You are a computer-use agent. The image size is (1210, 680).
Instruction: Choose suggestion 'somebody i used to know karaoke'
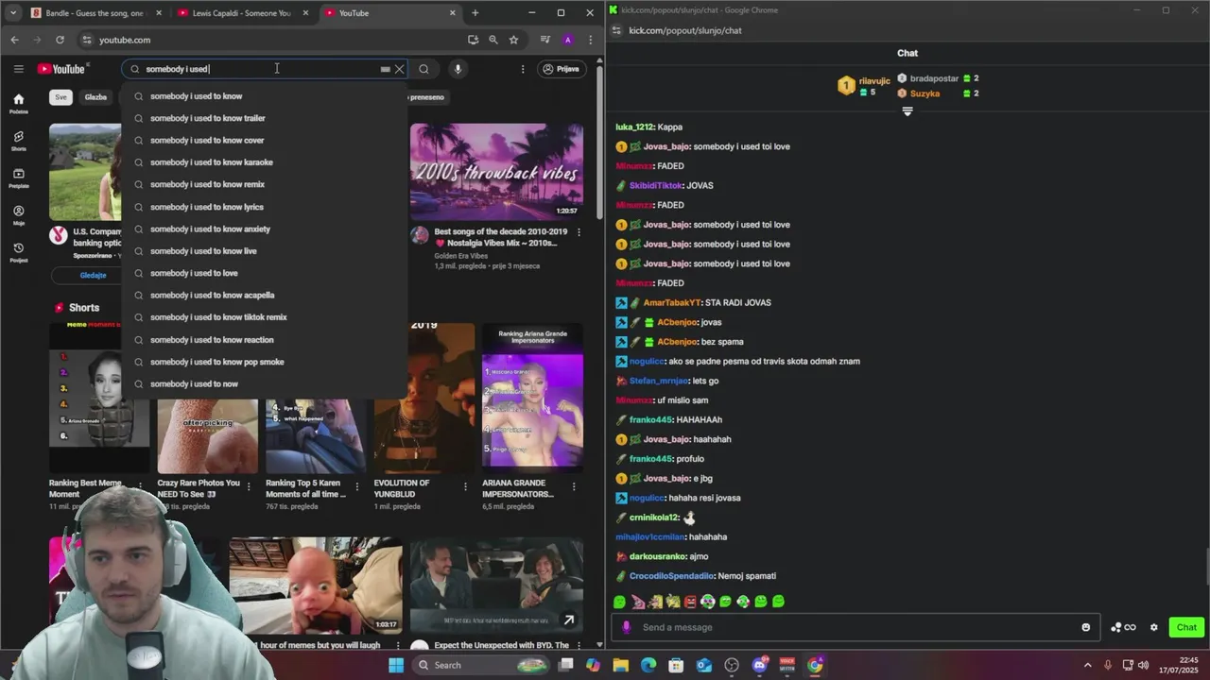[x=265, y=162]
